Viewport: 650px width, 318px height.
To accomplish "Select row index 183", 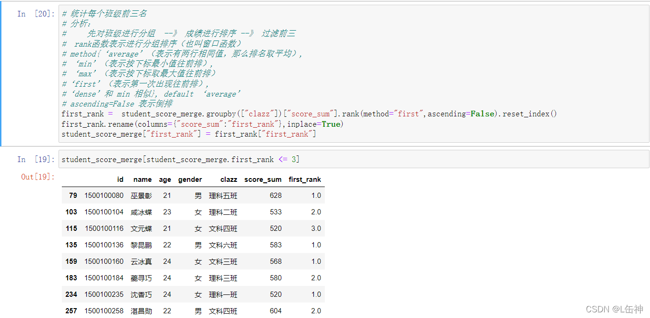I will 71,278.
